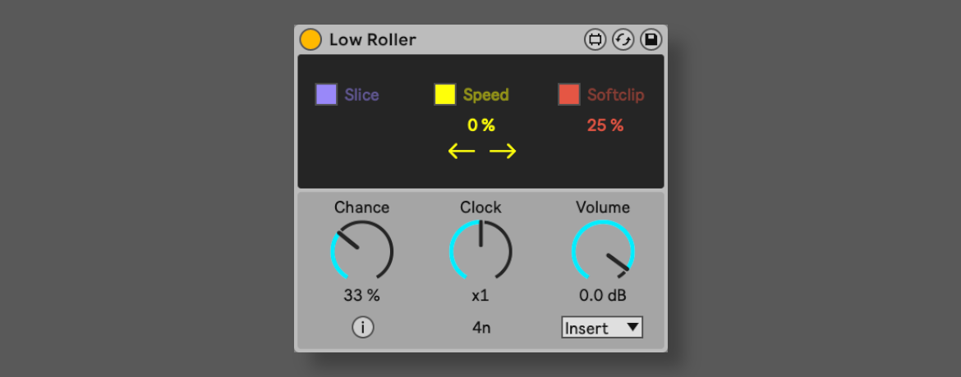Click the hot-swap preset icon
The width and height of the screenshot is (961, 377).
pyautogui.click(x=623, y=39)
